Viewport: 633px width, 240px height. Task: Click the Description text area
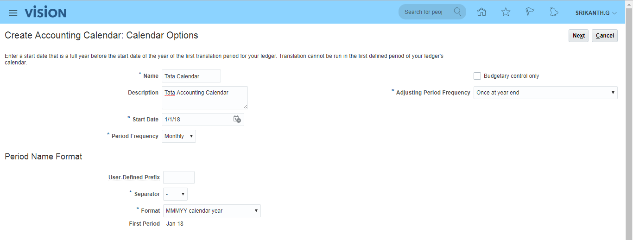tap(205, 98)
